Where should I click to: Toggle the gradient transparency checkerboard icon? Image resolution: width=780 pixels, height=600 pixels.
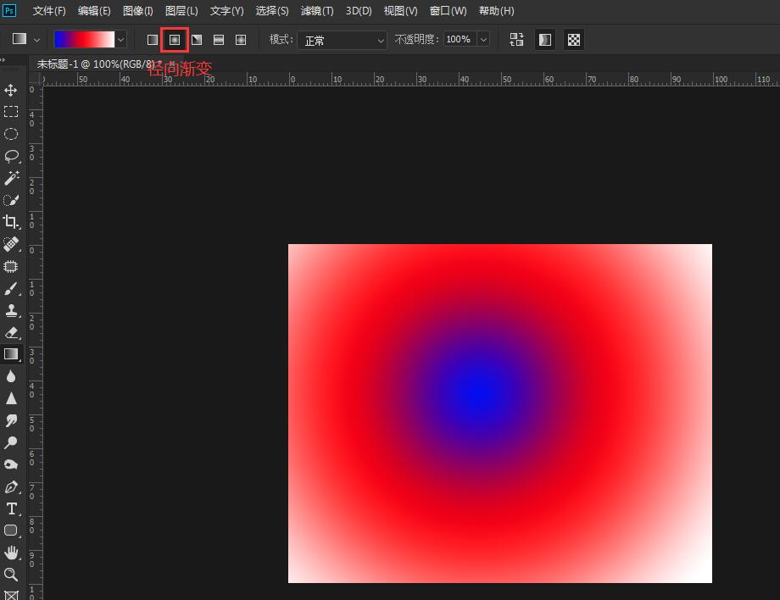click(574, 40)
